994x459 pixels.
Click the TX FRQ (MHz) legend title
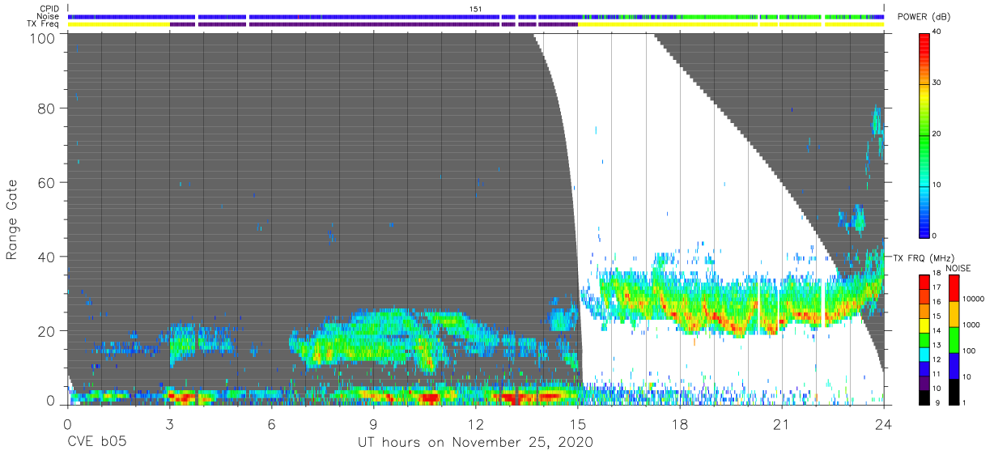coord(923,257)
